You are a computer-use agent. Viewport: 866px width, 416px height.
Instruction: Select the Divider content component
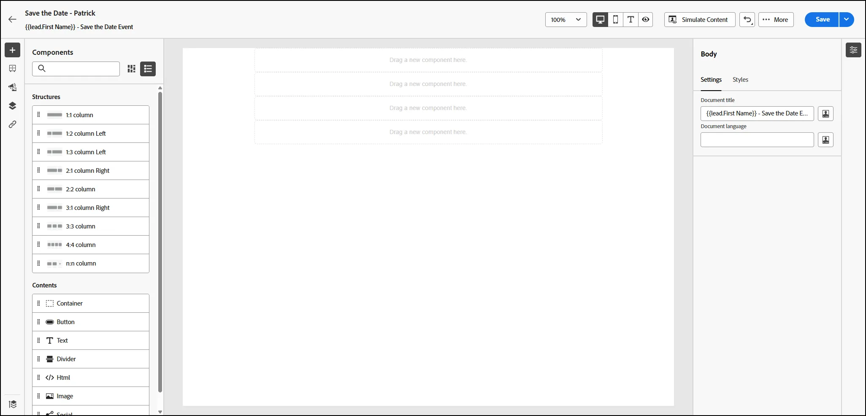(x=91, y=359)
